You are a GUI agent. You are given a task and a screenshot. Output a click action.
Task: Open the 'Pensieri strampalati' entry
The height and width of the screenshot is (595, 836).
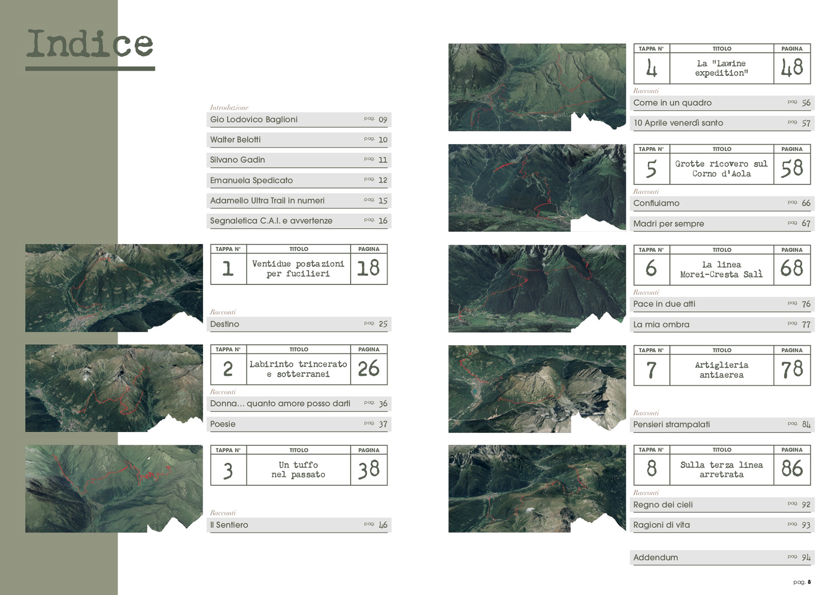pyautogui.click(x=722, y=425)
